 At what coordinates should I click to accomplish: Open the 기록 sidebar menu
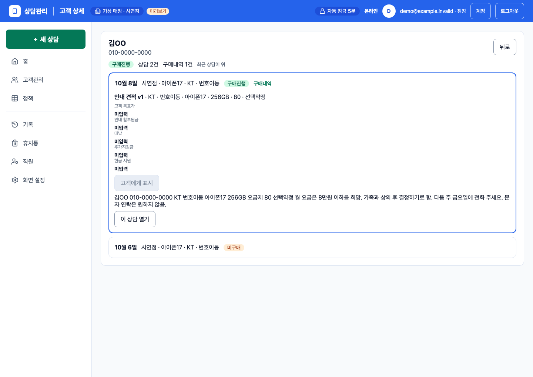tap(46, 125)
